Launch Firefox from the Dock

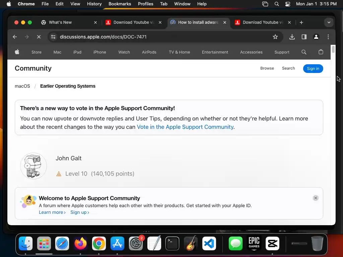80,244
